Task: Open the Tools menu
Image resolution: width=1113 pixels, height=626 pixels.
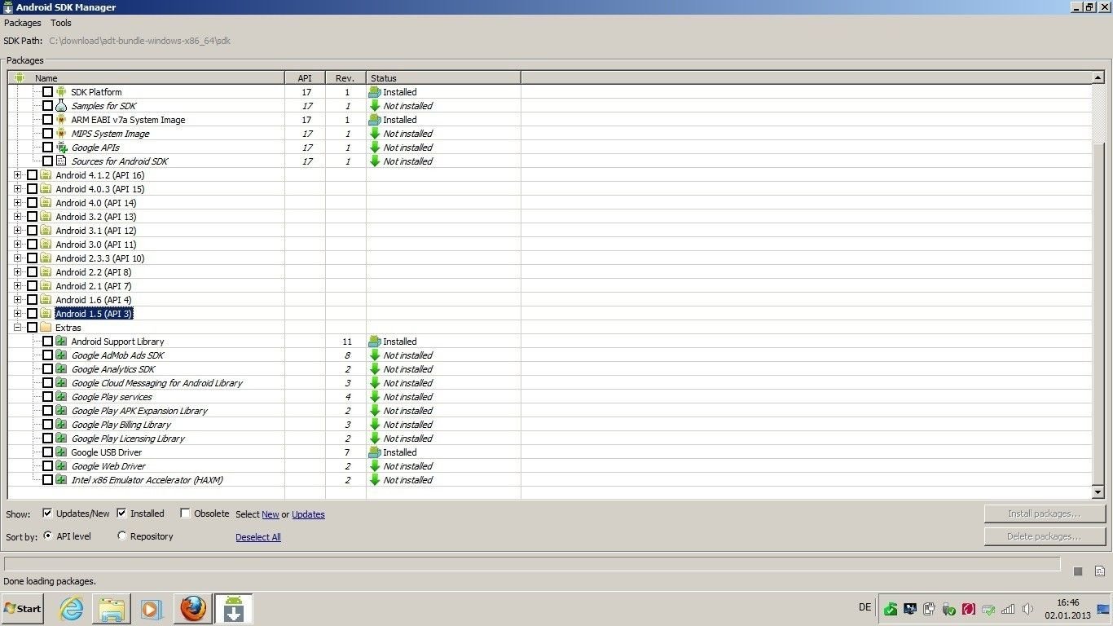Action: (x=61, y=23)
